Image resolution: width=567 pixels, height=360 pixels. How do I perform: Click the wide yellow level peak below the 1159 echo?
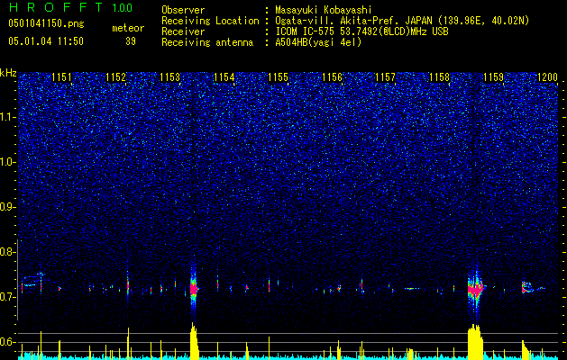tap(476, 342)
